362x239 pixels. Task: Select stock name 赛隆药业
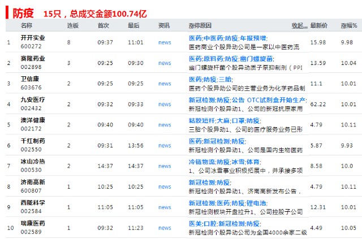33,58
